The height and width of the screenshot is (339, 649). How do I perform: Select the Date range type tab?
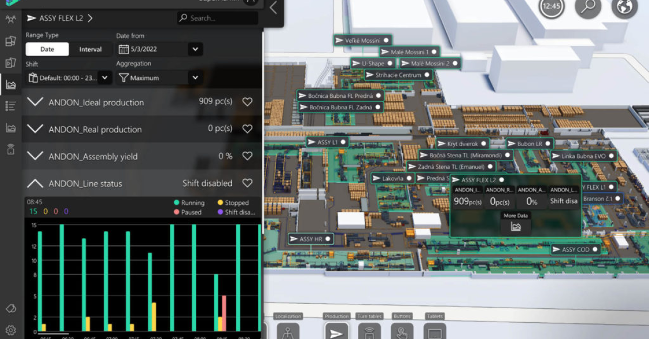(47, 49)
